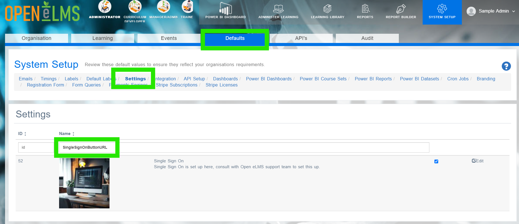519x224 pixels.
Task: Switch to the Events tab
Action: 169,38
